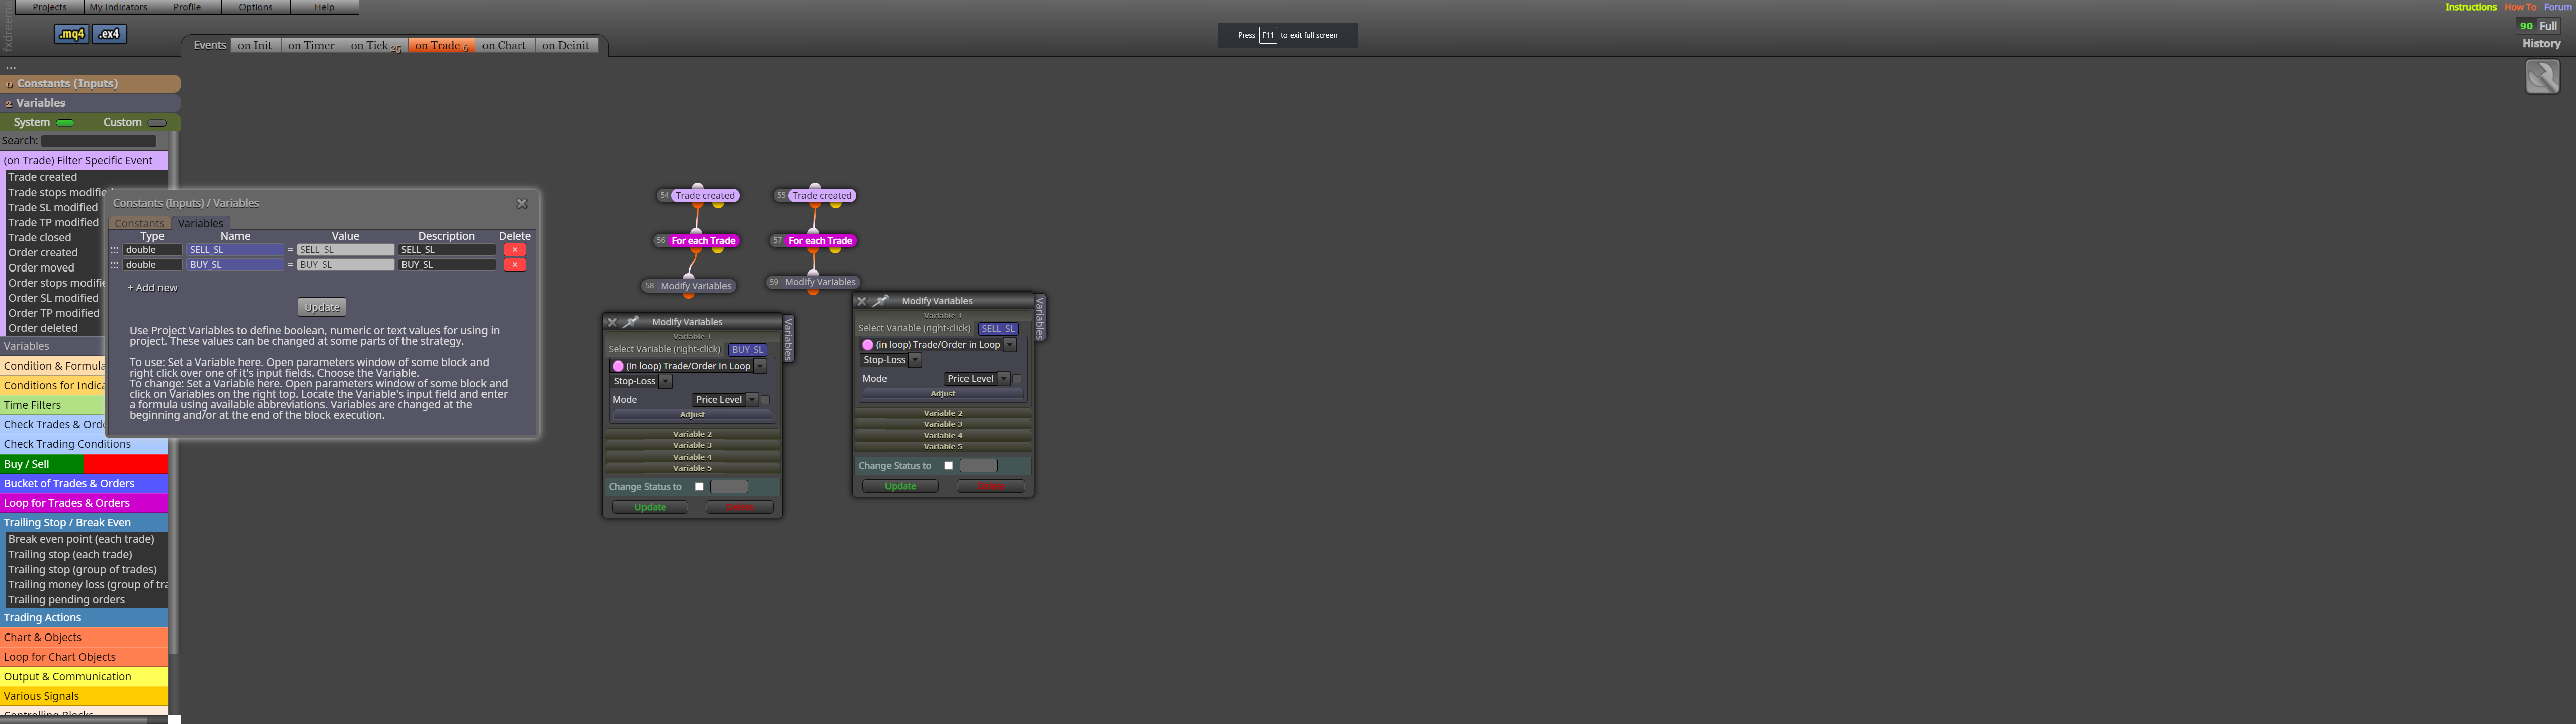Open Stop-Loss dropdown in BUY_SL panel

[x=666, y=381]
